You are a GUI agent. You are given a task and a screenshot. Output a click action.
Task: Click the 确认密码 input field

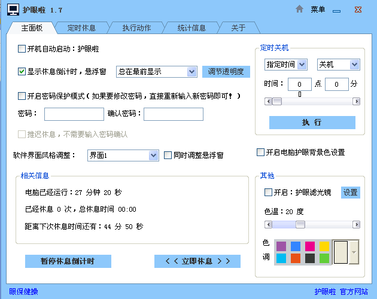(x=174, y=114)
